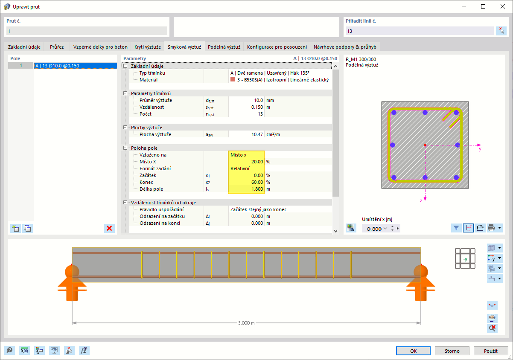Click the solid render model icon
513x360 pixels.
[x=492, y=268]
